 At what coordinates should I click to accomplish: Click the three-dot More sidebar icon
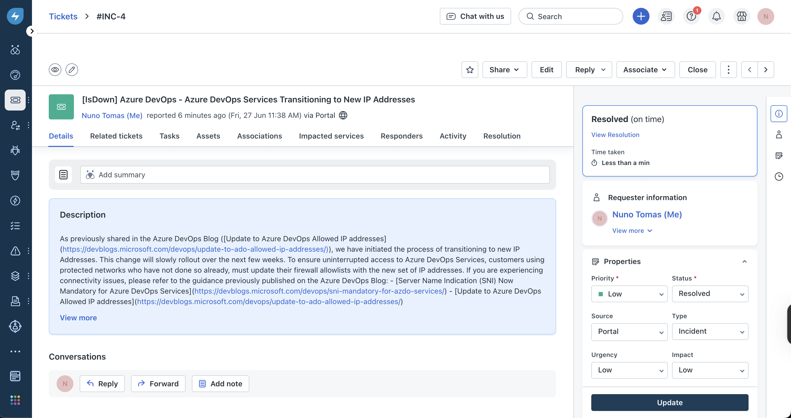click(x=15, y=351)
